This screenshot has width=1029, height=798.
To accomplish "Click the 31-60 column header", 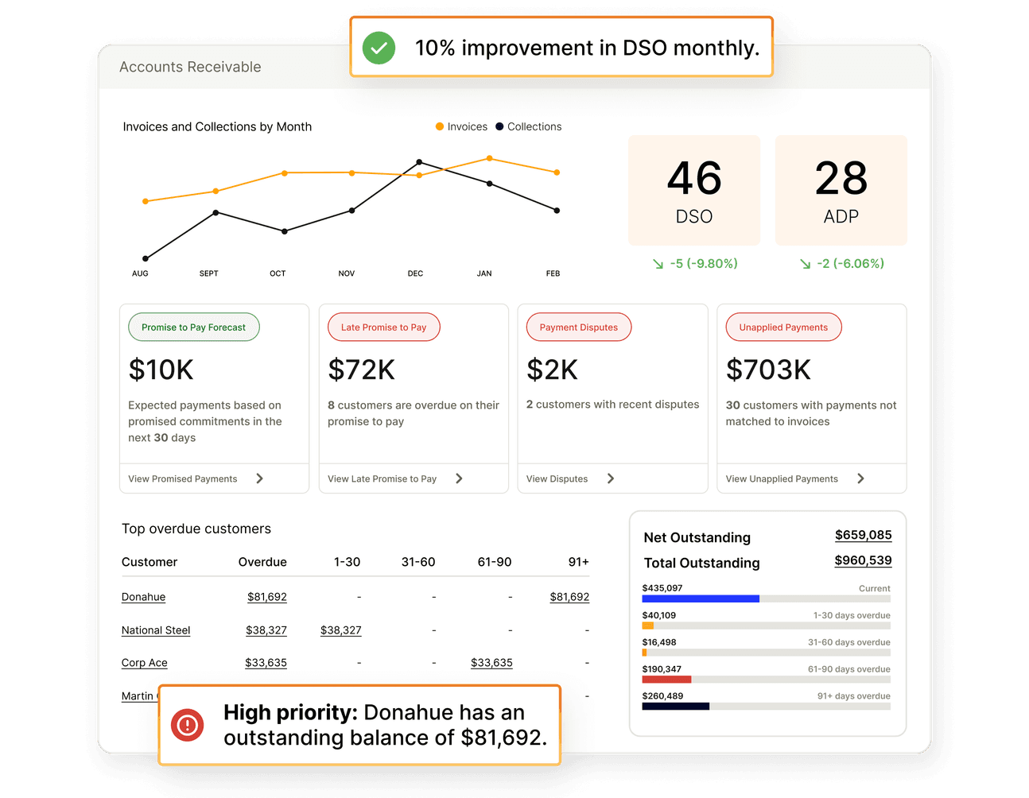I will coord(418,562).
